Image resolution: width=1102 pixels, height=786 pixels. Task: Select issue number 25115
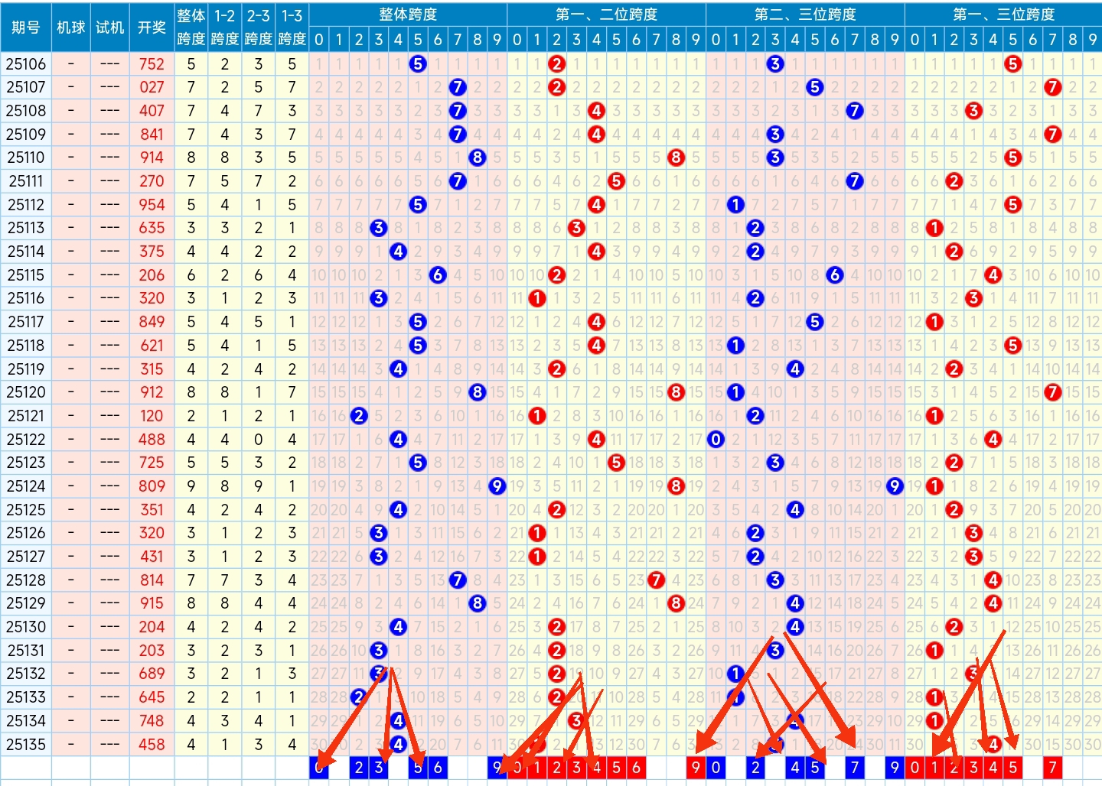26,275
